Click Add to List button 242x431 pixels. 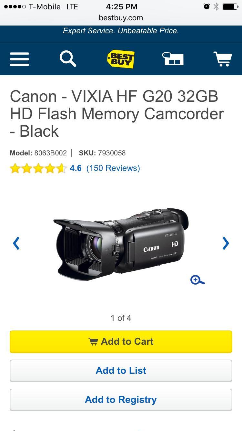pyautogui.click(x=121, y=371)
